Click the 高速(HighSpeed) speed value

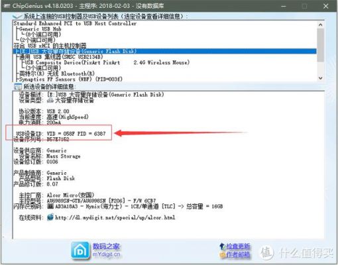coord(68,117)
